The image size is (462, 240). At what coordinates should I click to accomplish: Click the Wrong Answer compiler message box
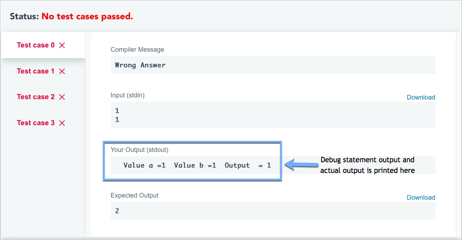pyautogui.click(x=273, y=65)
